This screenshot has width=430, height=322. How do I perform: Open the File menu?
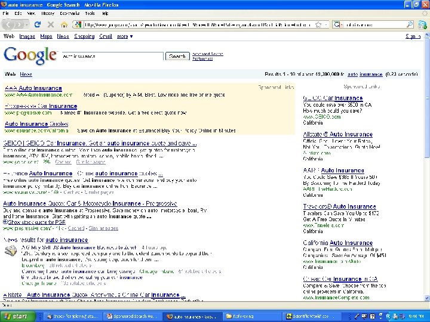pyautogui.click(x=5, y=13)
